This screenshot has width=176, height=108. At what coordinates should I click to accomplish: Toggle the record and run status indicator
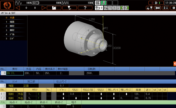(156, 3)
